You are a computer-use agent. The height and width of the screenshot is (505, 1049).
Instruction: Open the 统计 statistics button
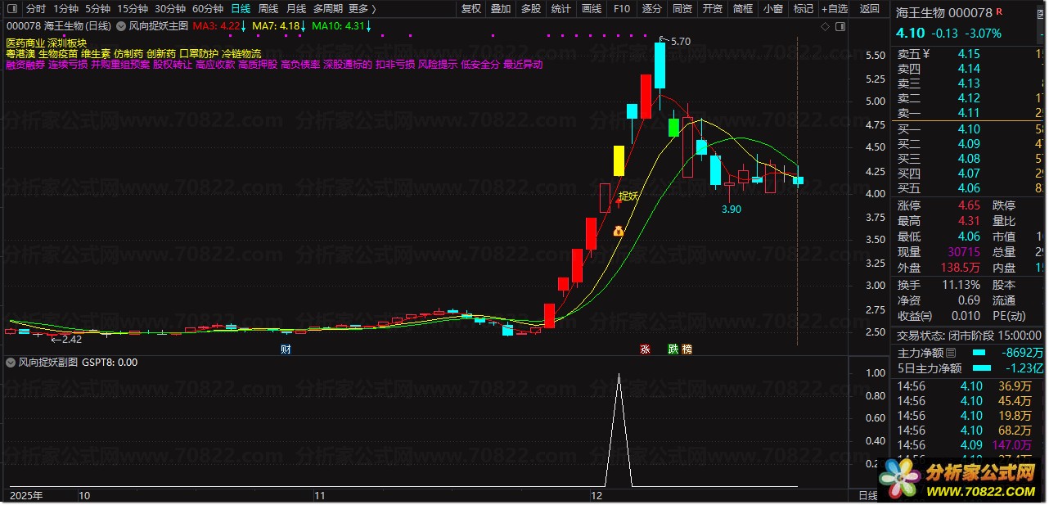tap(561, 9)
